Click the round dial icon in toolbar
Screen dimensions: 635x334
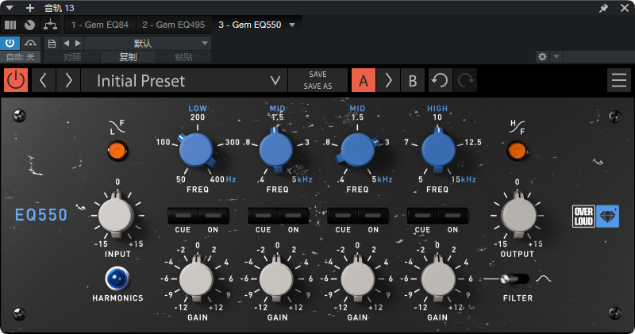(x=29, y=25)
